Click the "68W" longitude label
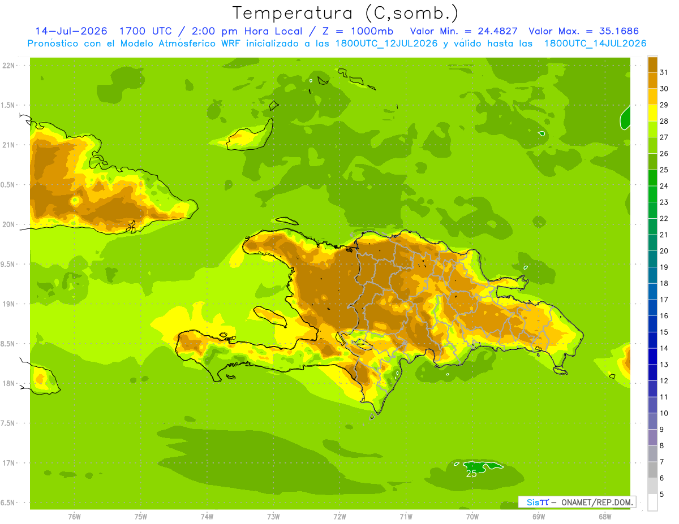The image size is (679, 524). coord(605,516)
